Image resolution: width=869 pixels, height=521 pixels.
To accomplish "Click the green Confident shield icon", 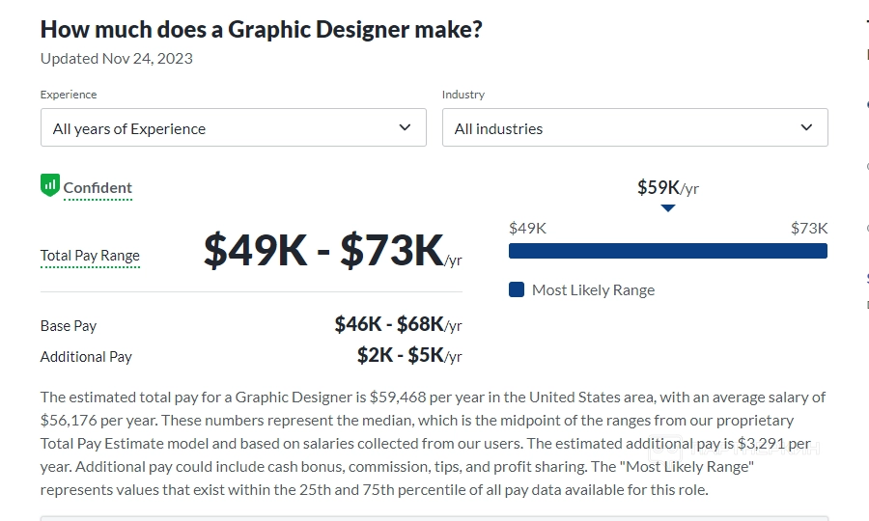I will click(x=50, y=185).
